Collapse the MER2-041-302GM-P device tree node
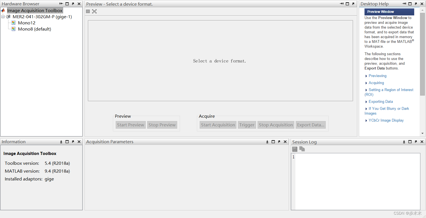The image size is (426, 218). 3,17
